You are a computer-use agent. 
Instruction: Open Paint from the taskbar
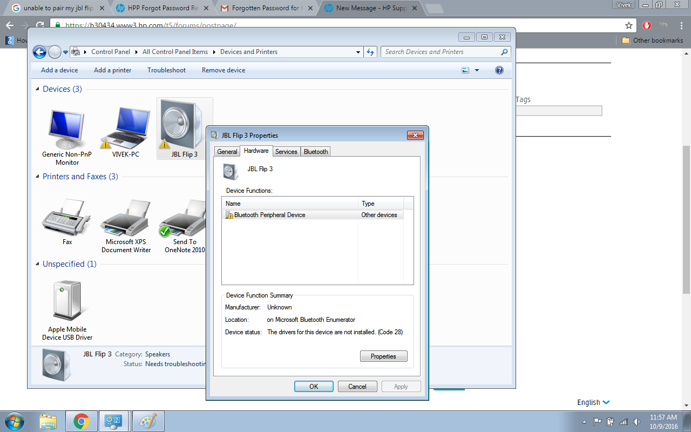(147, 421)
